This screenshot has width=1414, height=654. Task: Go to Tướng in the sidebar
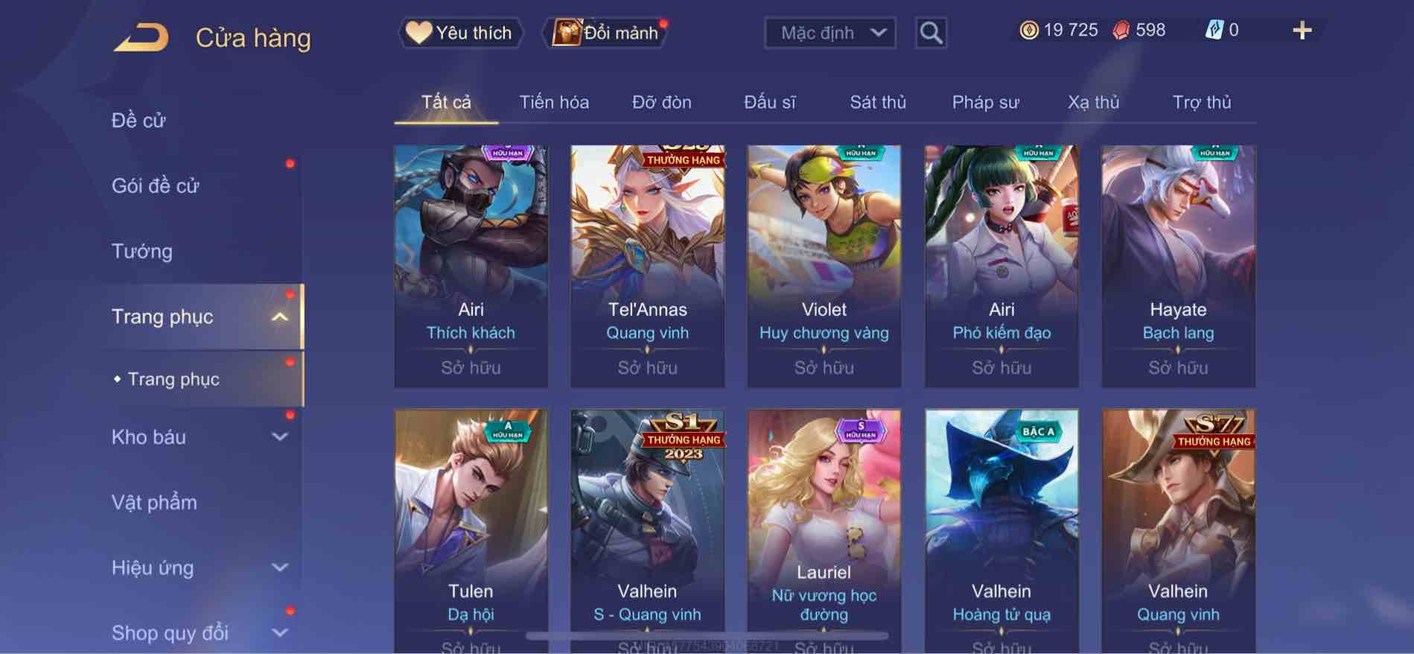[142, 251]
